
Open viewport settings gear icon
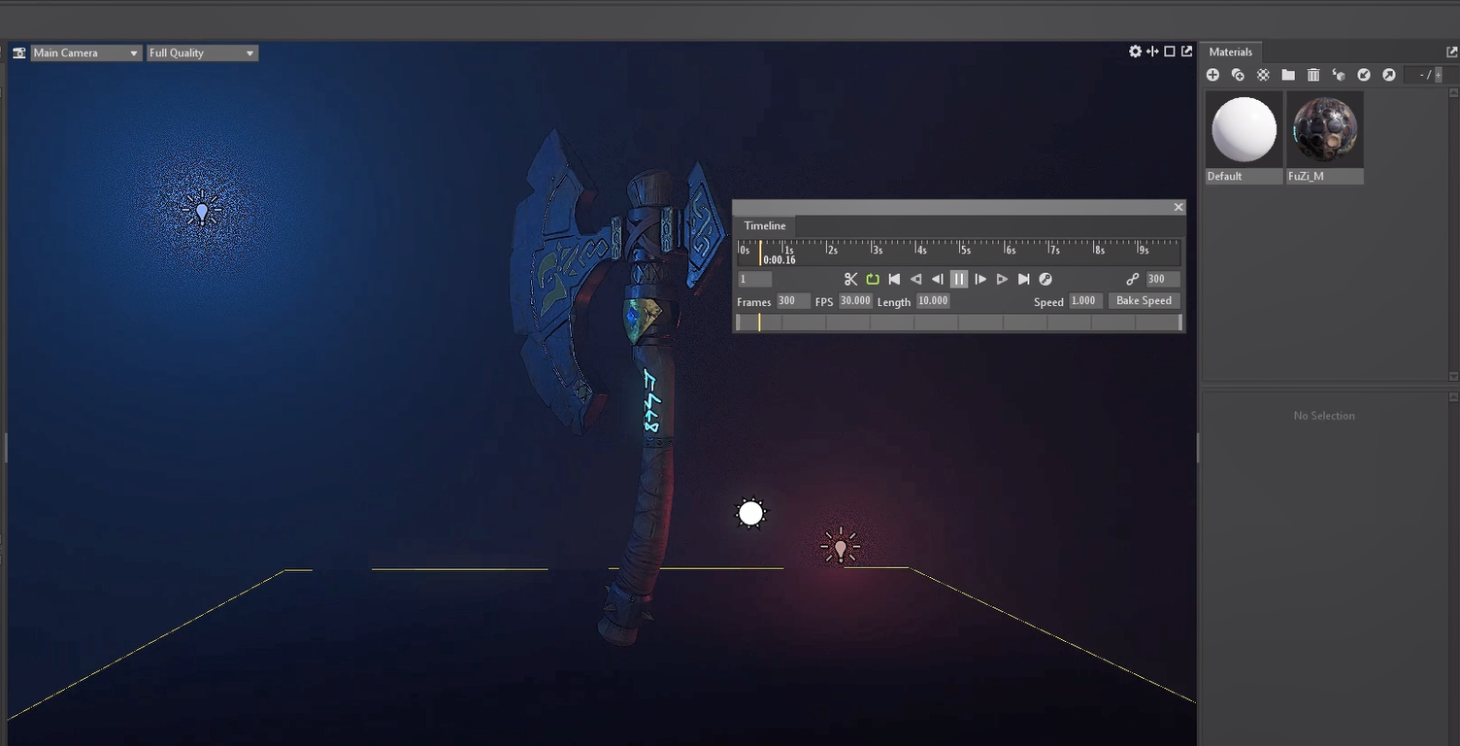click(x=1135, y=51)
